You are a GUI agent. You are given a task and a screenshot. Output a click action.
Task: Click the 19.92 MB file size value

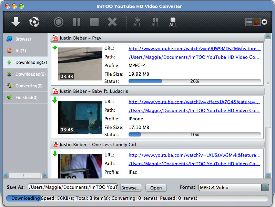pyautogui.click(x=139, y=74)
